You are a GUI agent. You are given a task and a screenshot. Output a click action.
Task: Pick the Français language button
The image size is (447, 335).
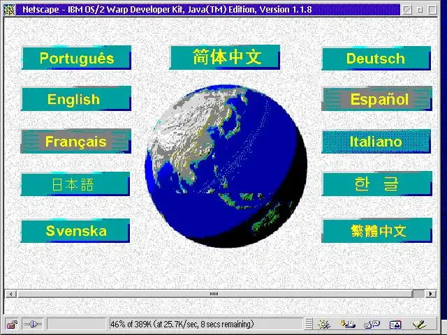tap(76, 141)
